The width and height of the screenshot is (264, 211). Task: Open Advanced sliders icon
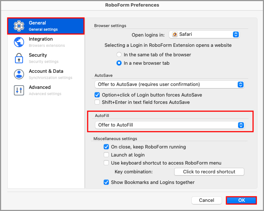point(19,90)
